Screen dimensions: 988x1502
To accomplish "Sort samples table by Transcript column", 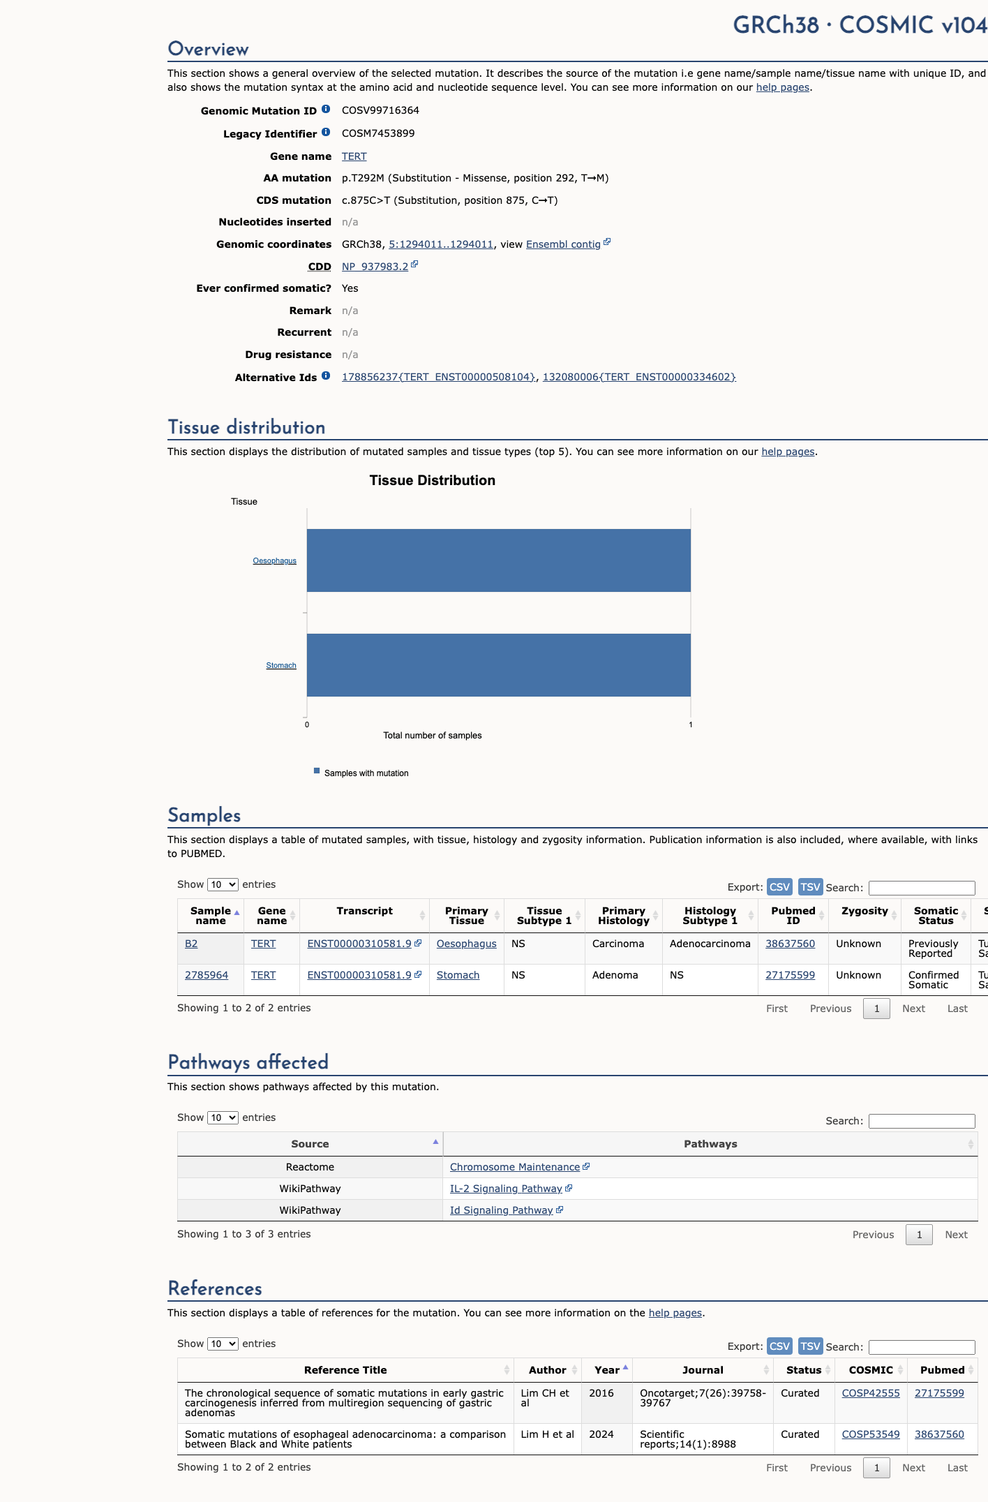I will (364, 916).
